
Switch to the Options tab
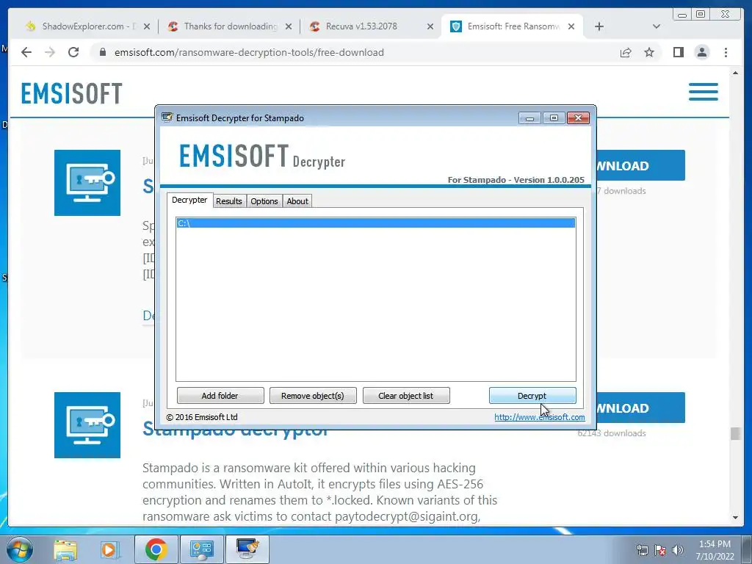point(264,201)
